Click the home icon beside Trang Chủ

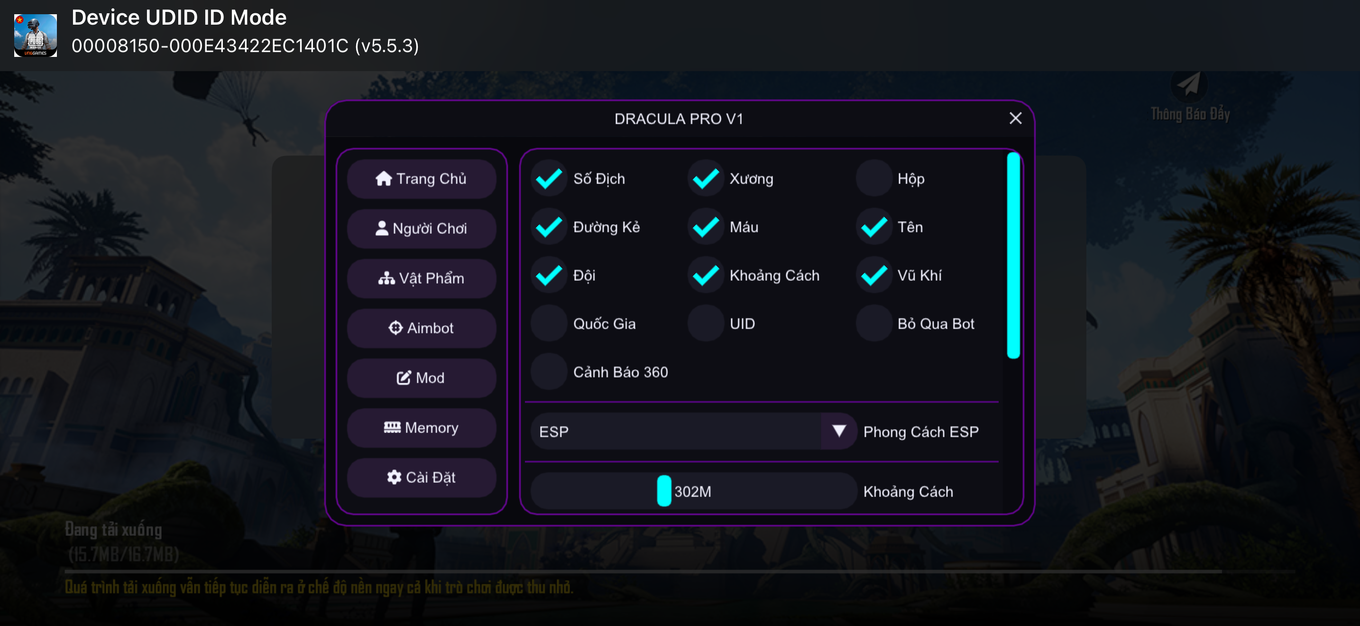pyautogui.click(x=383, y=179)
